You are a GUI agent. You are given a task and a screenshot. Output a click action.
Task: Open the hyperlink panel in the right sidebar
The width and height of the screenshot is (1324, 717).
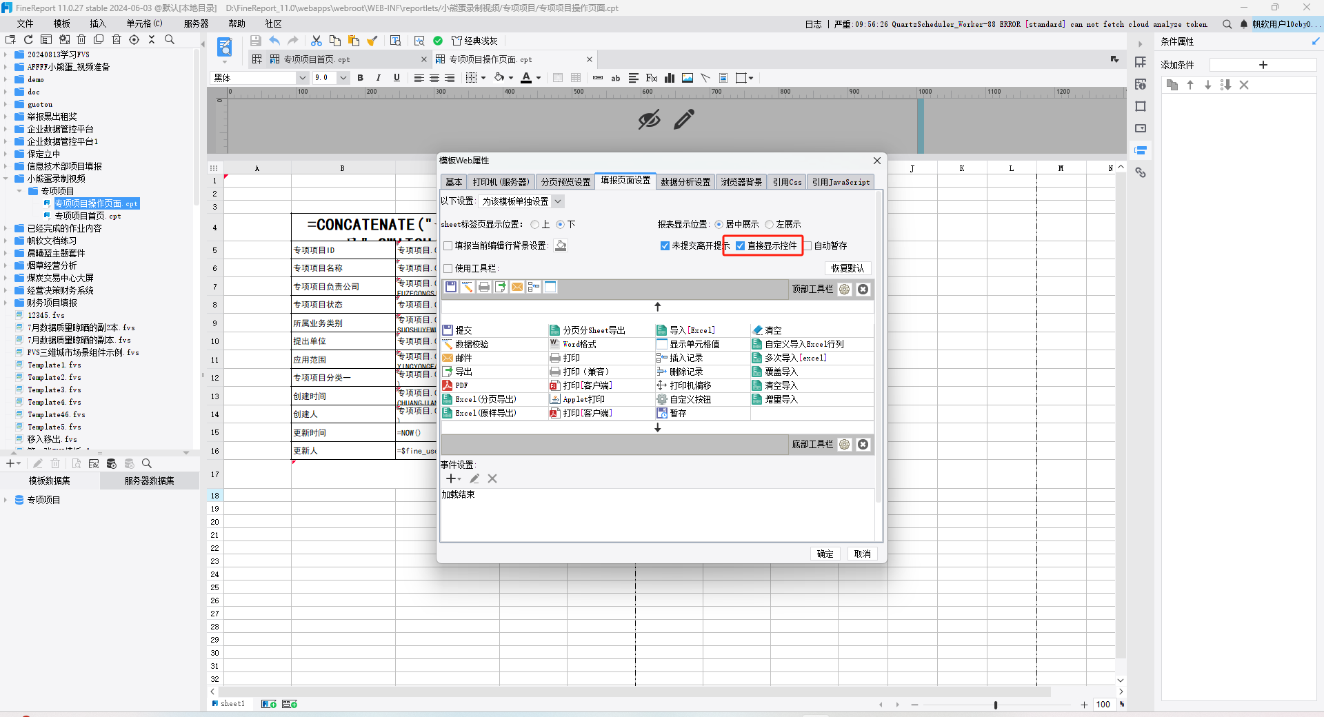tap(1141, 172)
